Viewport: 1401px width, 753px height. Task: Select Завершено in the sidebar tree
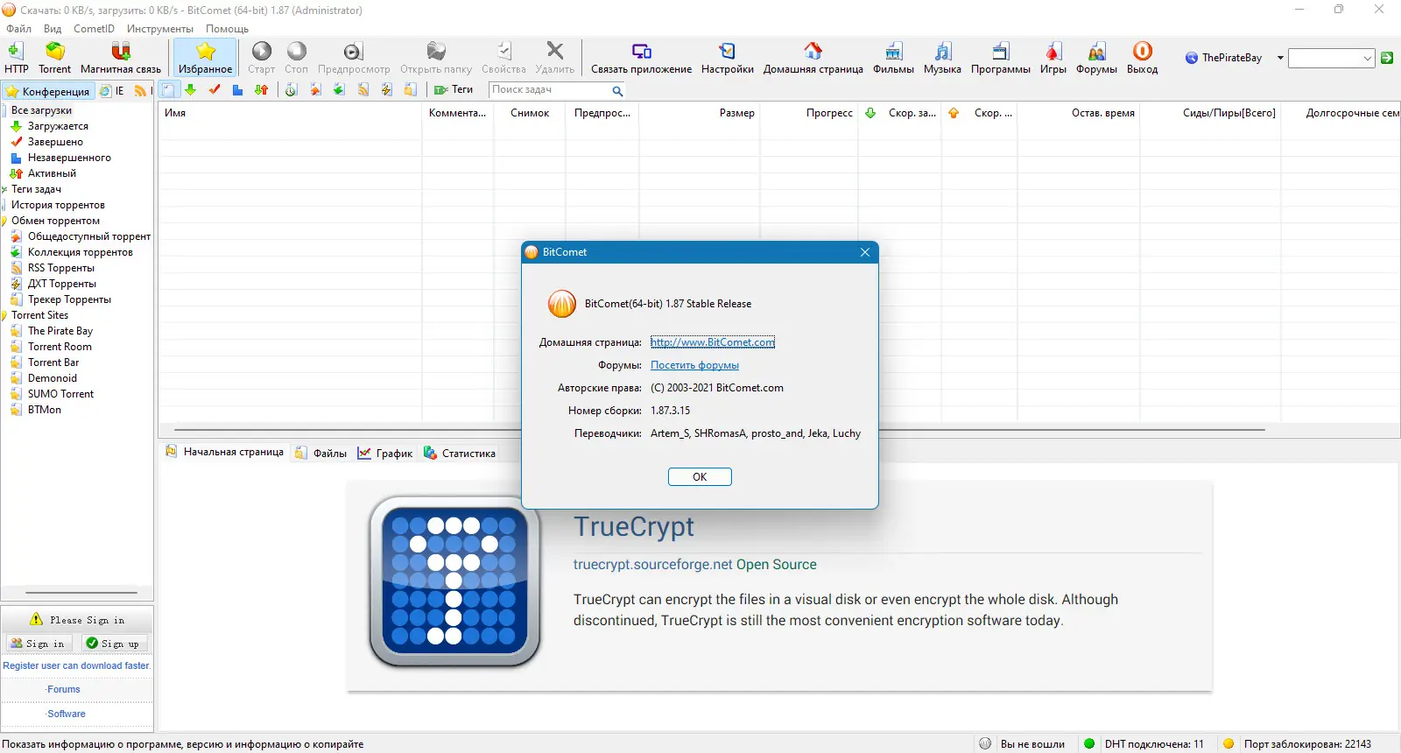click(x=55, y=142)
